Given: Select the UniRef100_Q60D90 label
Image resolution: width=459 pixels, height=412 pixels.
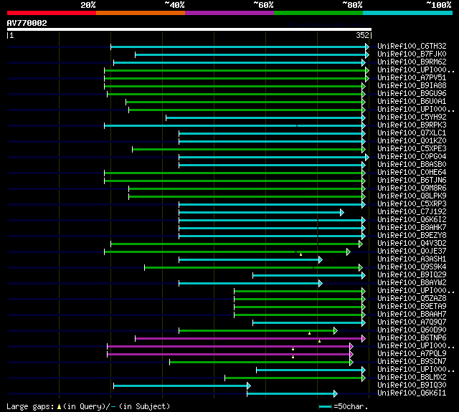Looking at the screenshot, I should coord(412,330).
